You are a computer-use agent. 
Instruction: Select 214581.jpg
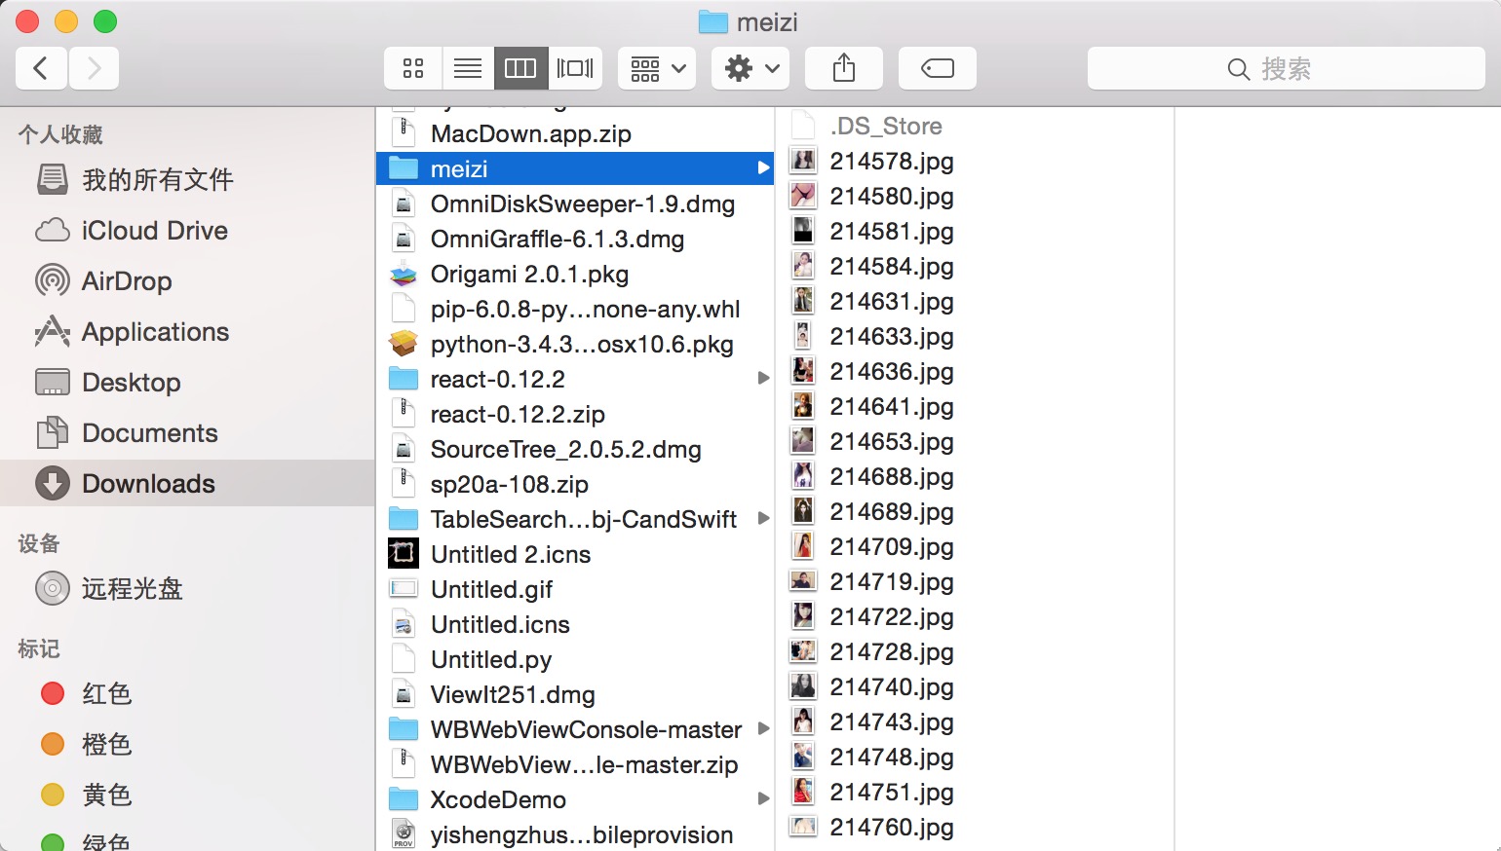click(976, 232)
